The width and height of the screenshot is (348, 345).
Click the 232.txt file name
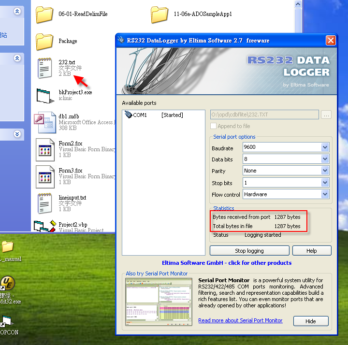click(x=67, y=62)
